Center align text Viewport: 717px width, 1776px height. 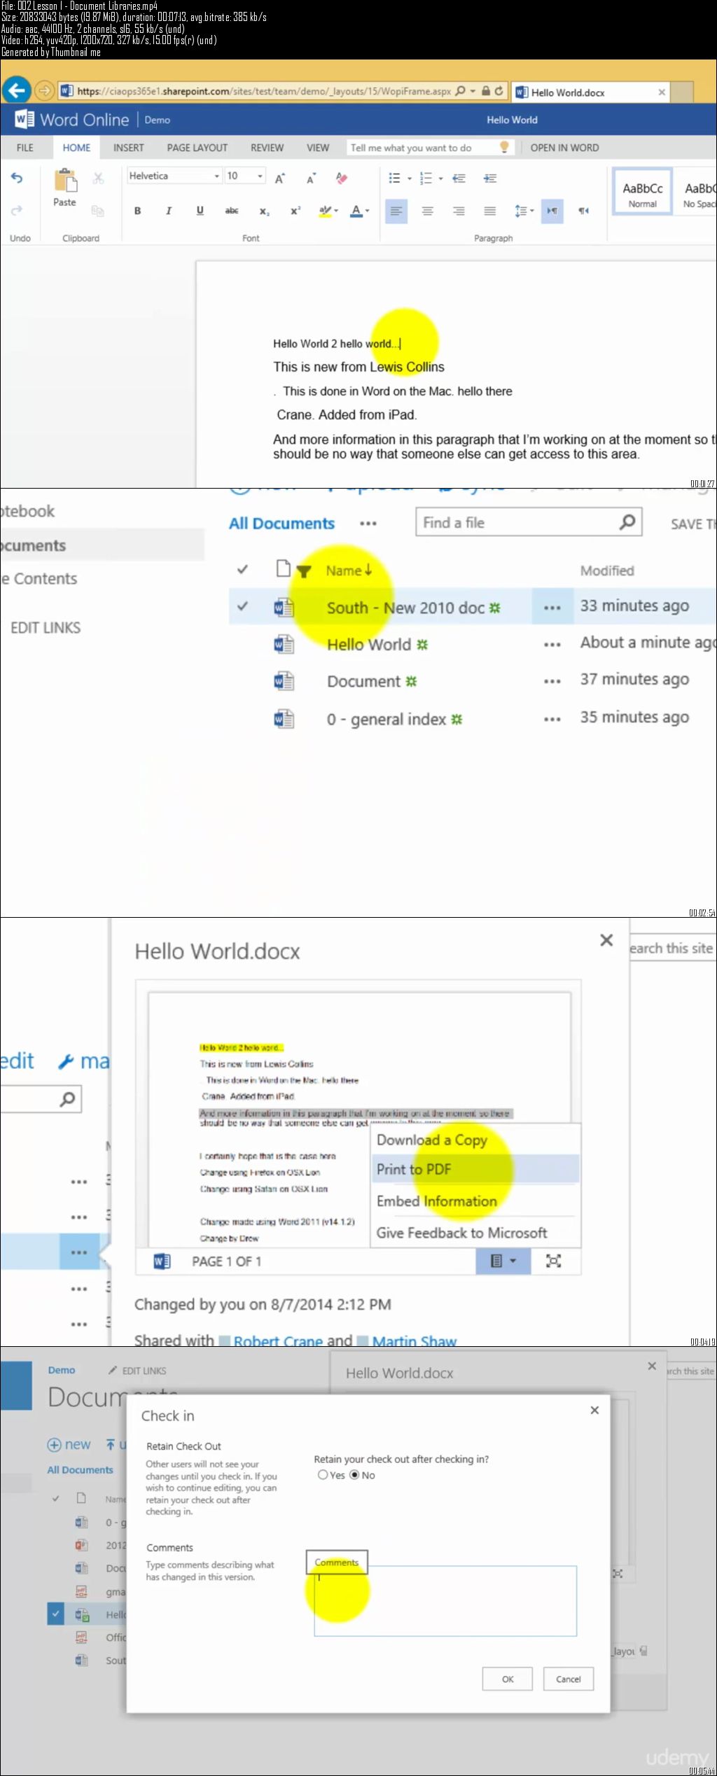coord(427,211)
